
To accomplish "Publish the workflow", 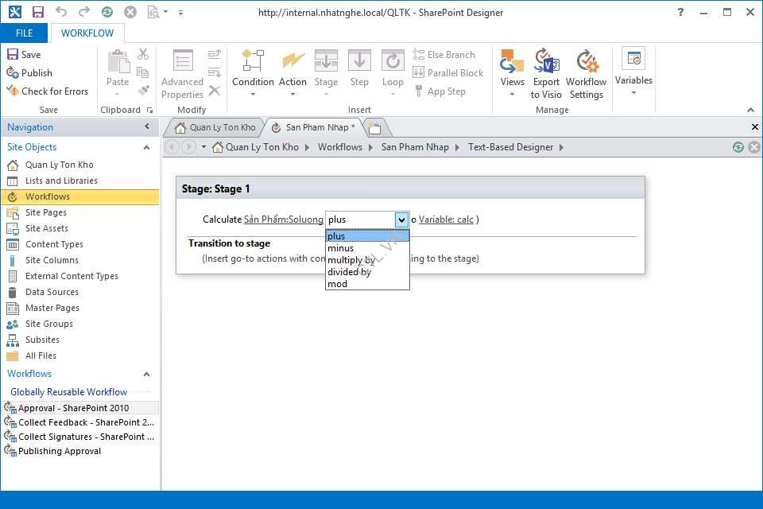I will click(29, 73).
